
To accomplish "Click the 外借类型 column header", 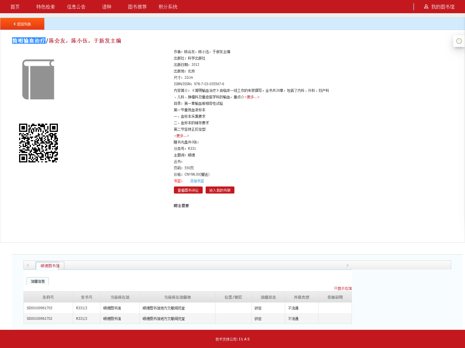I will pyautogui.click(x=302, y=297).
